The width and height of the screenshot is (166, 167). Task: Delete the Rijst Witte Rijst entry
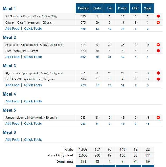tap(158, 51)
